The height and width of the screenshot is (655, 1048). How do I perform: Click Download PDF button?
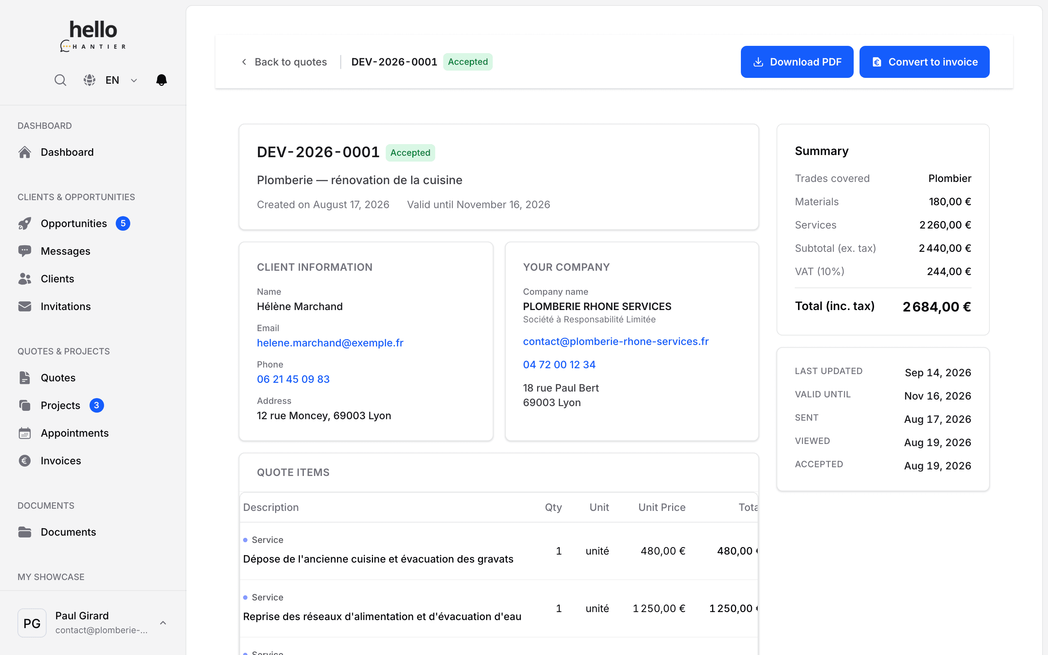[797, 62]
